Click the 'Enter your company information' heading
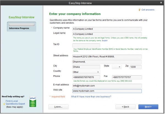Screen dimensions: 165x114 (75, 14)
